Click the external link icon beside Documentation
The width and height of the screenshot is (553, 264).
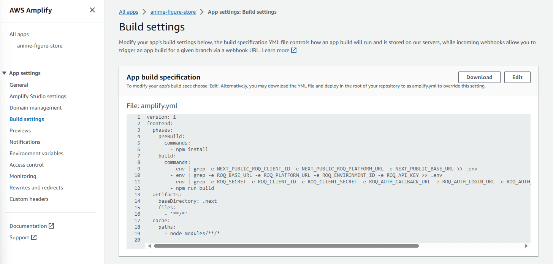coord(51,226)
